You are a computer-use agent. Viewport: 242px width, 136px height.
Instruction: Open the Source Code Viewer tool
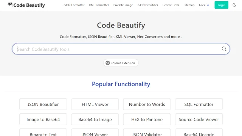coord(199,119)
